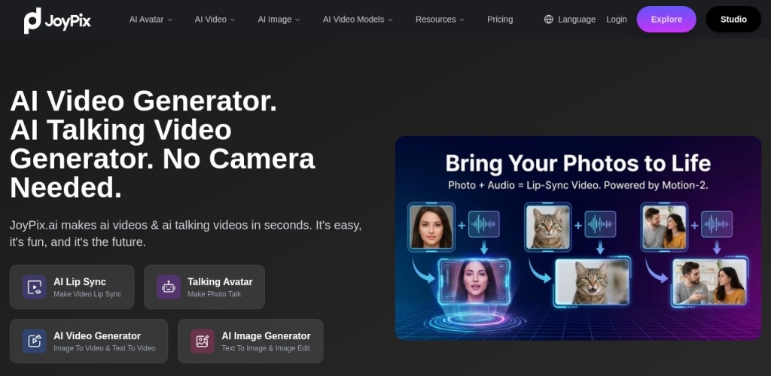Image resolution: width=771 pixels, height=376 pixels.
Task: Click the talking woman hologram video frame
Action: tap(474, 280)
